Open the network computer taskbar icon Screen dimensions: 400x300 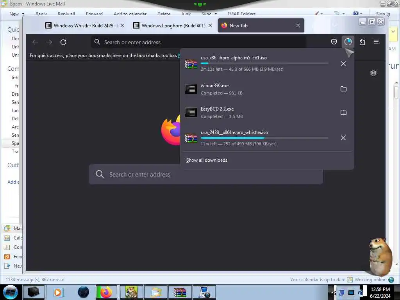click(x=204, y=292)
